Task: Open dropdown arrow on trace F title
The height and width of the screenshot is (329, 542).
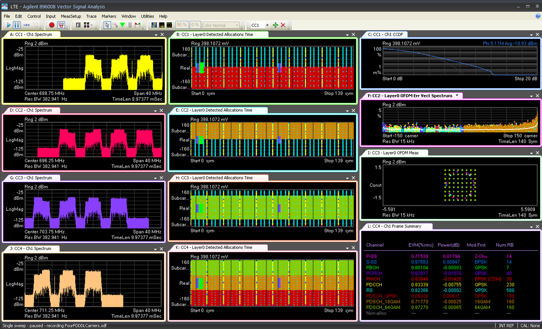Action: click(x=457, y=95)
